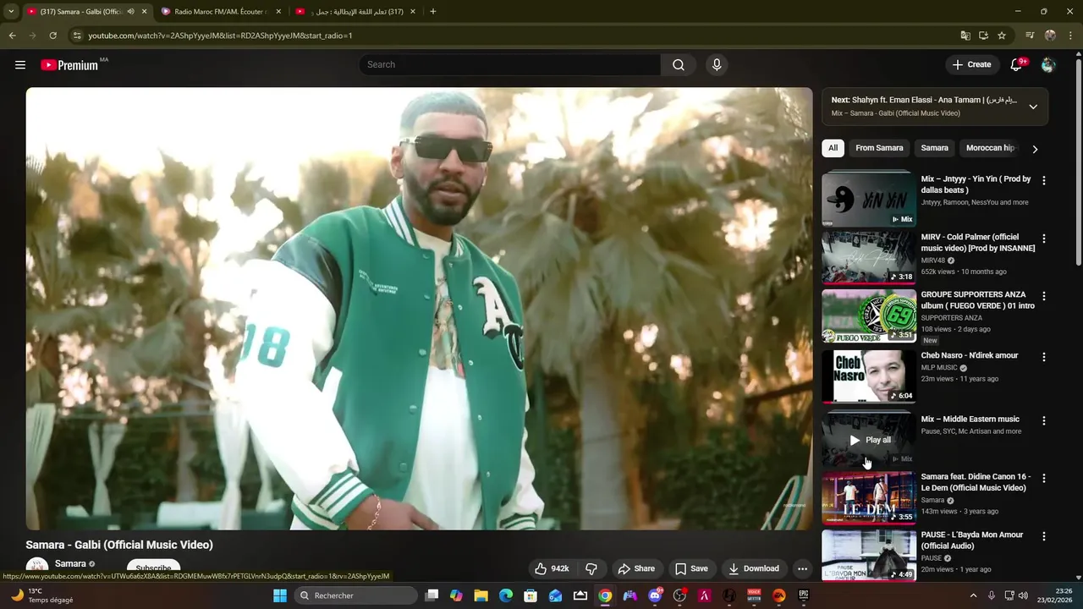This screenshot has height=609, width=1083.
Task: Open File Explorer from taskbar
Action: (481, 595)
